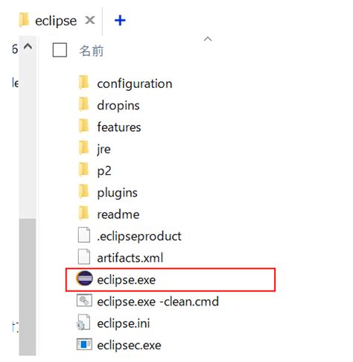Select the 'readme' folder name
This screenshot has width=353, height=362.
point(118,215)
